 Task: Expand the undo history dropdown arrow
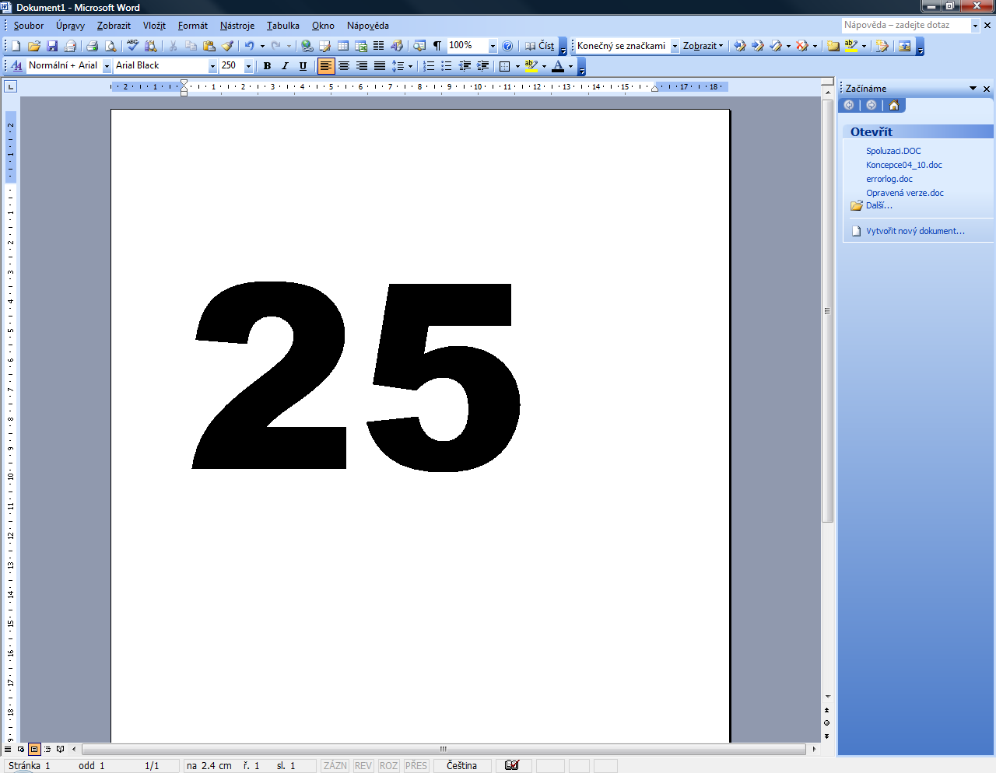[262, 46]
